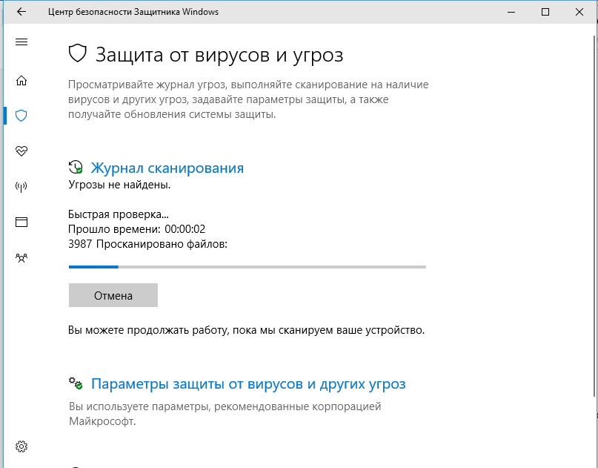
Task: Open the Settings gear icon
Action: point(21,446)
